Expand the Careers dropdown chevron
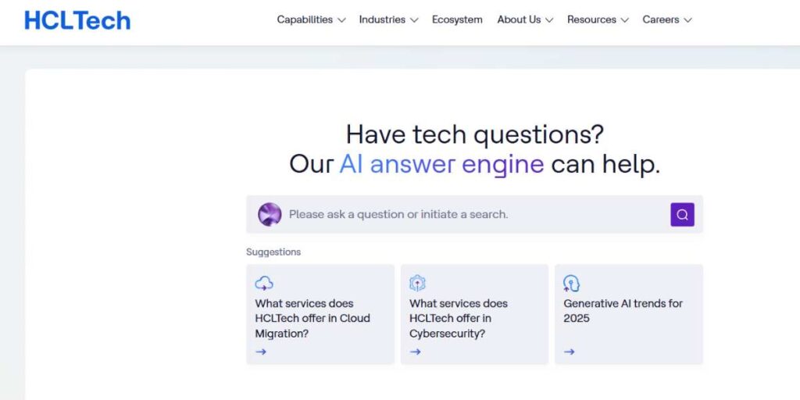This screenshot has width=800, height=400. 687,20
